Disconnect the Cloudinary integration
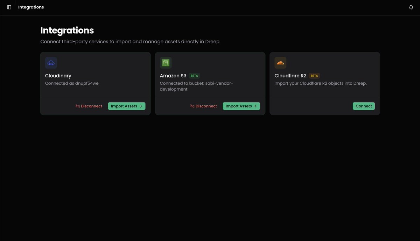This screenshot has height=241, width=420. coord(89,106)
